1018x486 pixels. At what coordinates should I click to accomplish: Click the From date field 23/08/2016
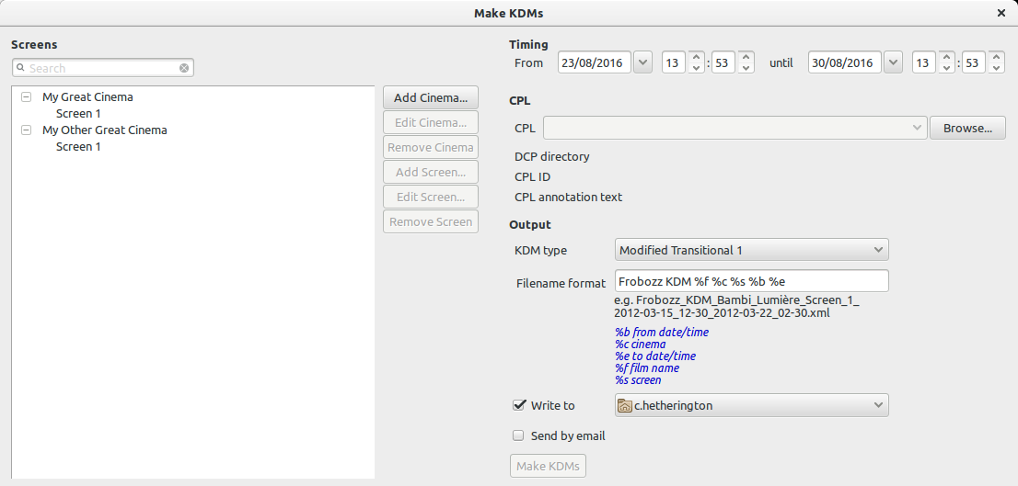tap(594, 62)
